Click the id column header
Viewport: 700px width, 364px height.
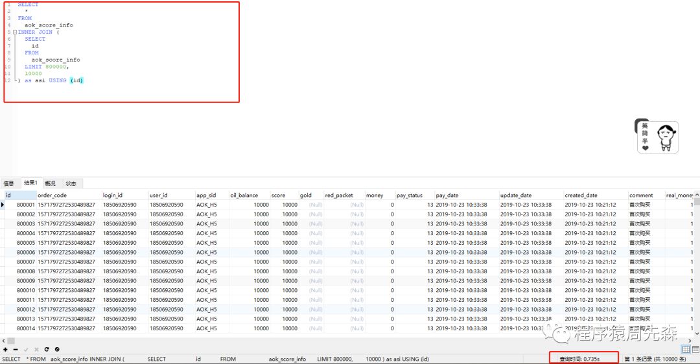click(x=21, y=195)
